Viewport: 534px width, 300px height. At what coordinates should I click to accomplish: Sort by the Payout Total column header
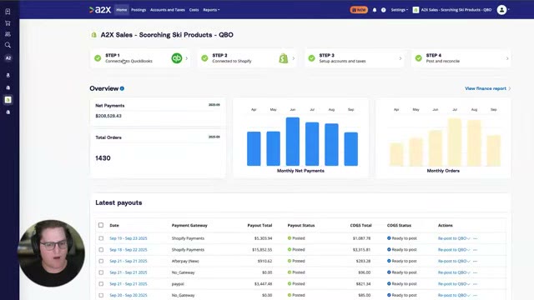[259, 225]
